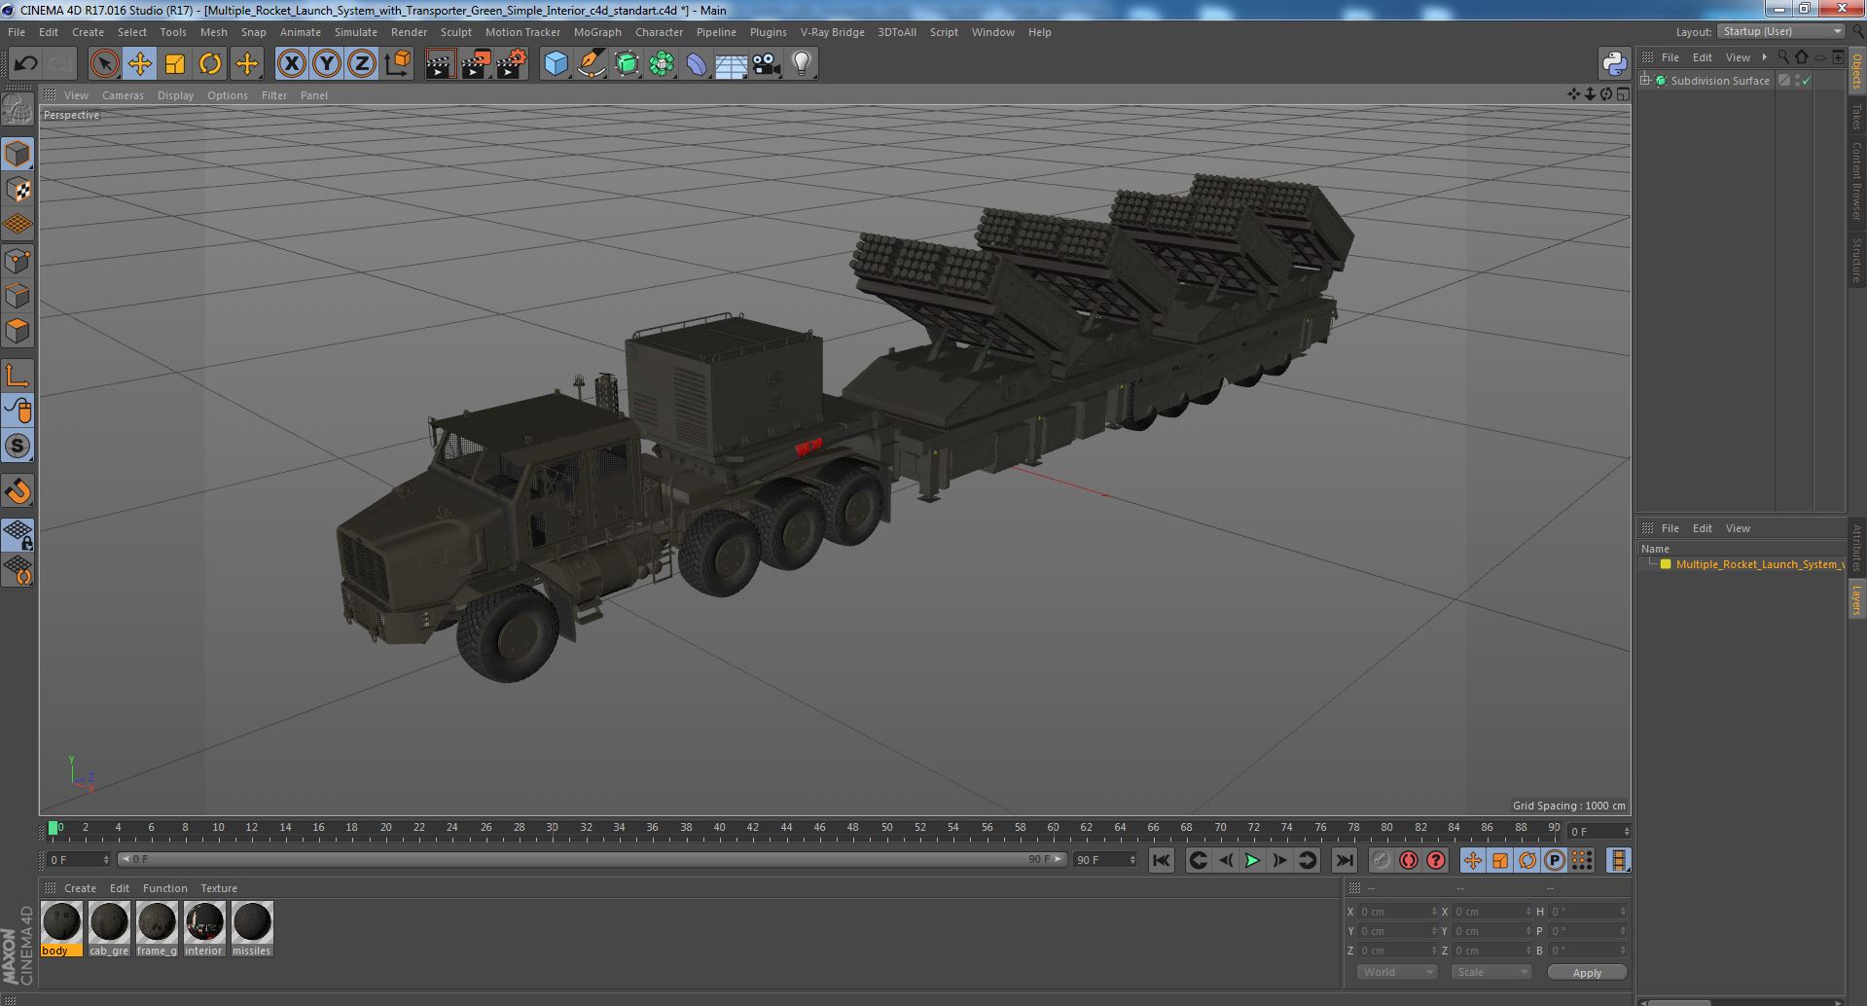This screenshot has width=1867, height=1006.
Task: Click the X position 0 cm field
Action: (1397, 912)
